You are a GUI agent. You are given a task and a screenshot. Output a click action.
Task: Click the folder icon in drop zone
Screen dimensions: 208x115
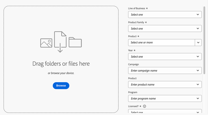[x=75, y=42]
